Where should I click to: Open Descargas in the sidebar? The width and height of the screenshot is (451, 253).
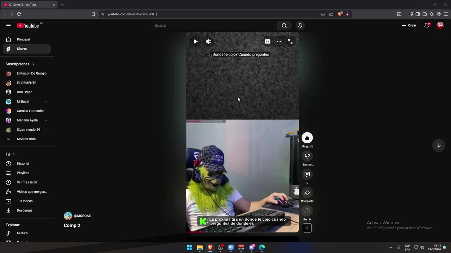click(x=27, y=210)
